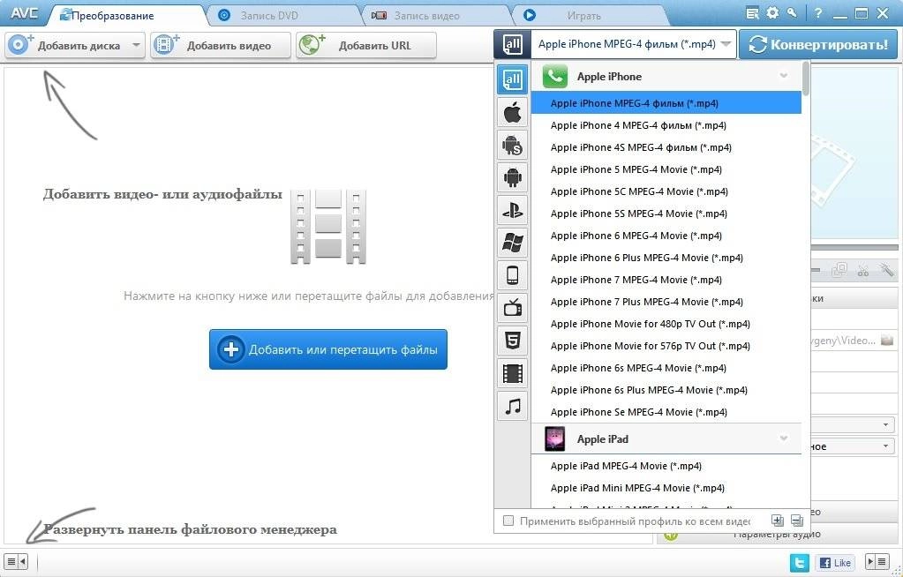The image size is (903, 577).
Task: Filter profiles by PlayStation devices
Action: point(512,210)
